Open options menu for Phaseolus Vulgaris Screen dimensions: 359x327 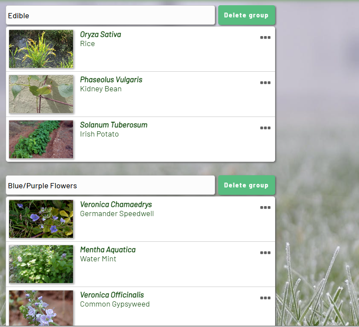(265, 83)
